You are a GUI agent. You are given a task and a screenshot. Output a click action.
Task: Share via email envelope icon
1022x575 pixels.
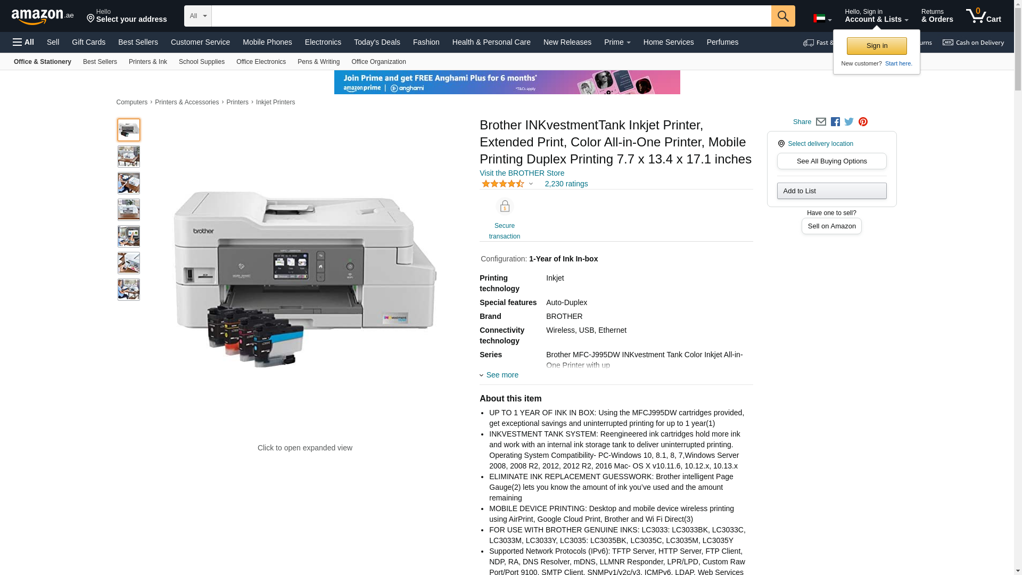click(x=821, y=122)
